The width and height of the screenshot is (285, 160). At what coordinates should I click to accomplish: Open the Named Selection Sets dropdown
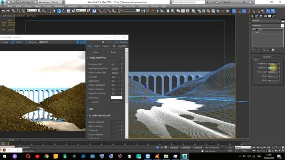(x=131, y=11)
